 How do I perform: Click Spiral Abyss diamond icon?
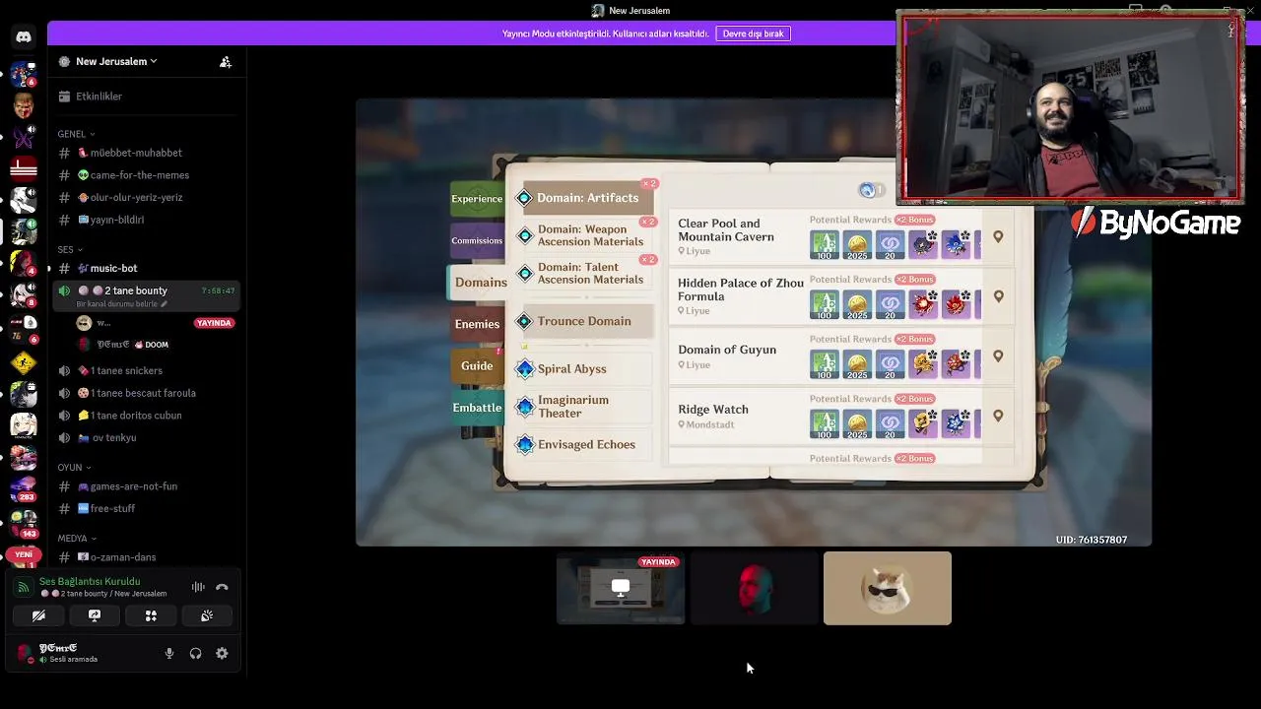coord(525,369)
